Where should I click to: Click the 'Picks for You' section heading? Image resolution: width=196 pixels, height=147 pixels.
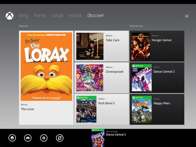point(136,26)
